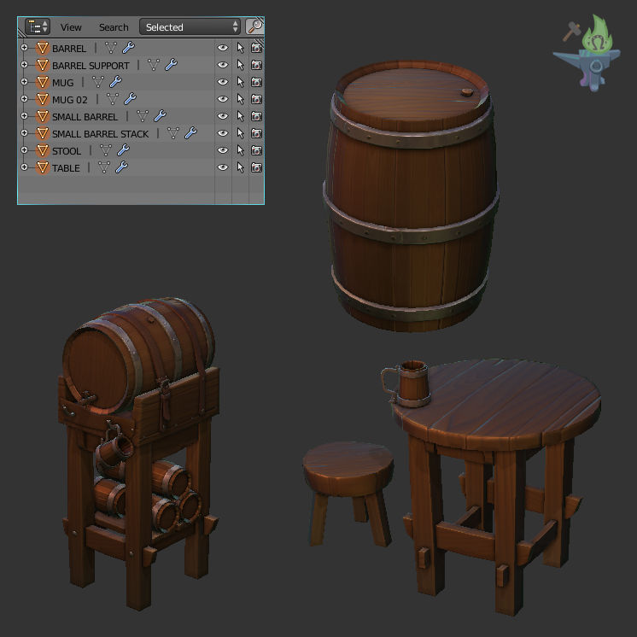
Task: Open the Search menu in outliner
Action: click(x=114, y=27)
